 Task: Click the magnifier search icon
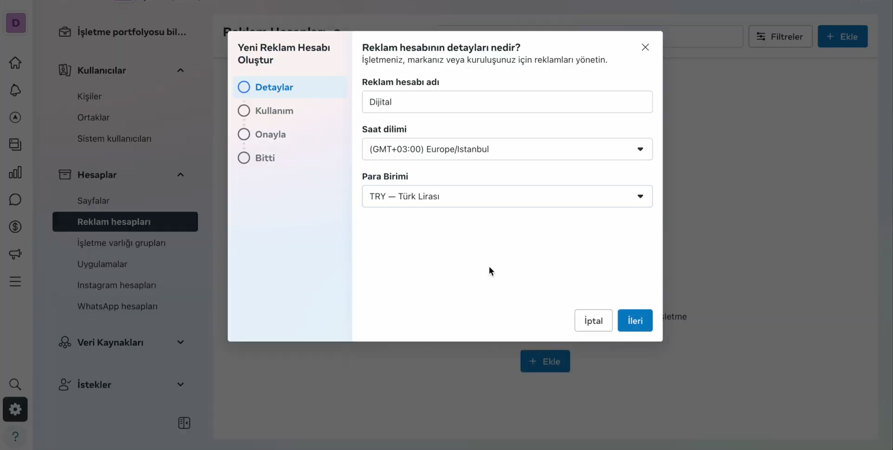tap(15, 384)
